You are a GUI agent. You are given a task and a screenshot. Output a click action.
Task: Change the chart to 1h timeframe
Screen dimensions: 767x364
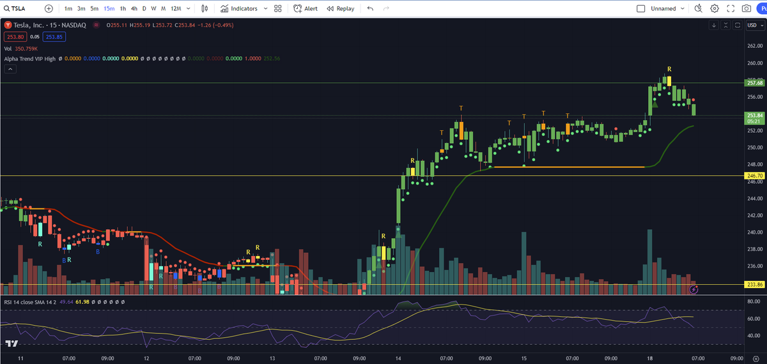(123, 9)
